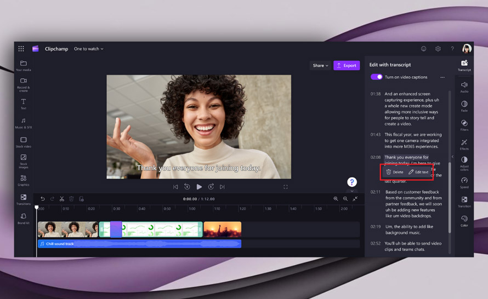The width and height of the screenshot is (488, 299).
Task: Select the 02:52 transcript entry
Action: [x=406, y=246]
